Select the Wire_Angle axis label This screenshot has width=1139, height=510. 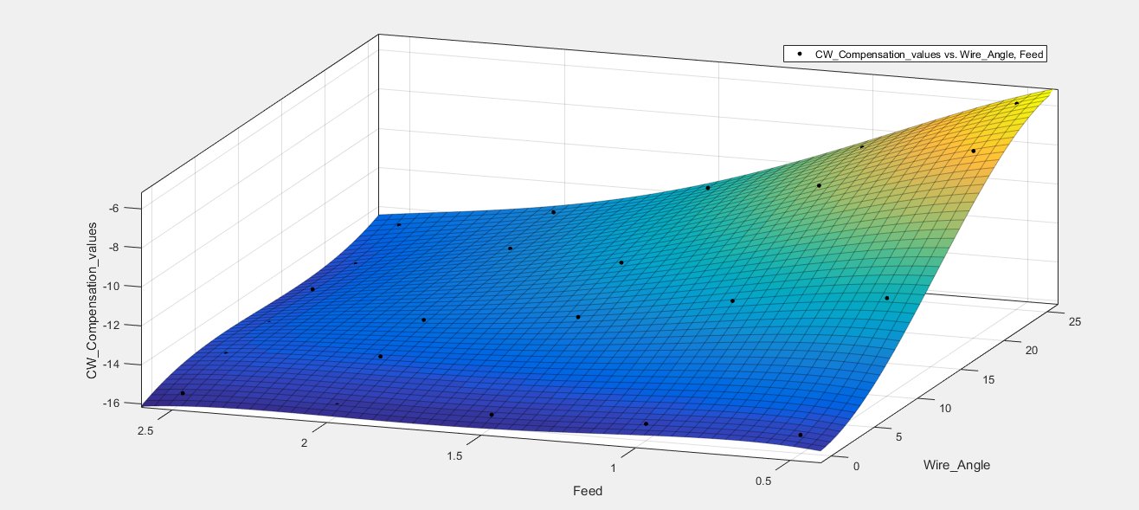[956, 465]
